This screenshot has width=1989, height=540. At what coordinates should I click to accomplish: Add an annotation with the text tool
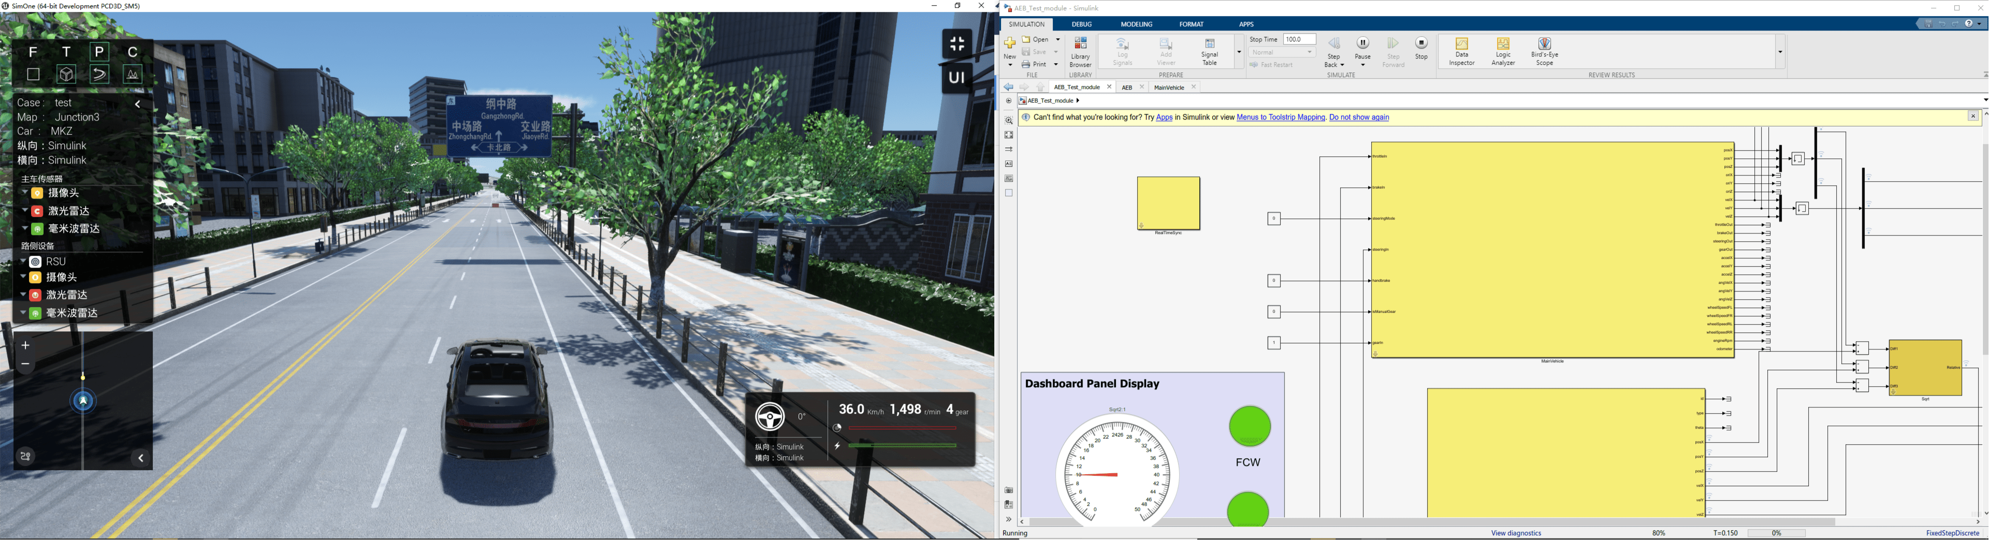(x=1008, y=164)
